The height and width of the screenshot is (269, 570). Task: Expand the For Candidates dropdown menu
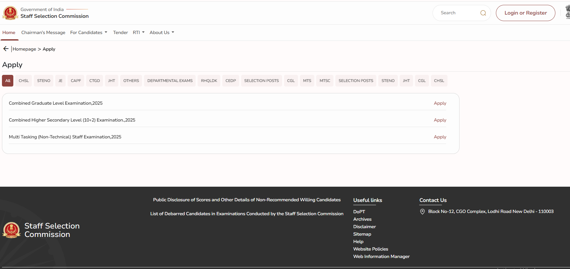(88, 32)
